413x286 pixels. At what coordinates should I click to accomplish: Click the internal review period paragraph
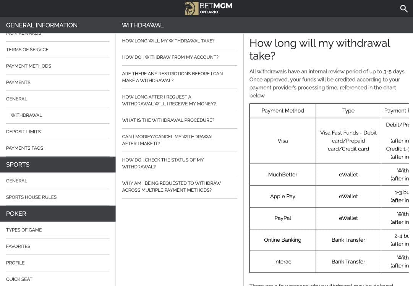(x=327, y=84)
